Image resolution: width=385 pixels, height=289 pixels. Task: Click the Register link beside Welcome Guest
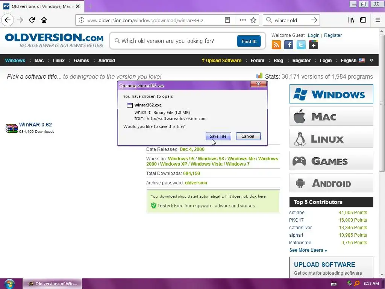(333, 35)
